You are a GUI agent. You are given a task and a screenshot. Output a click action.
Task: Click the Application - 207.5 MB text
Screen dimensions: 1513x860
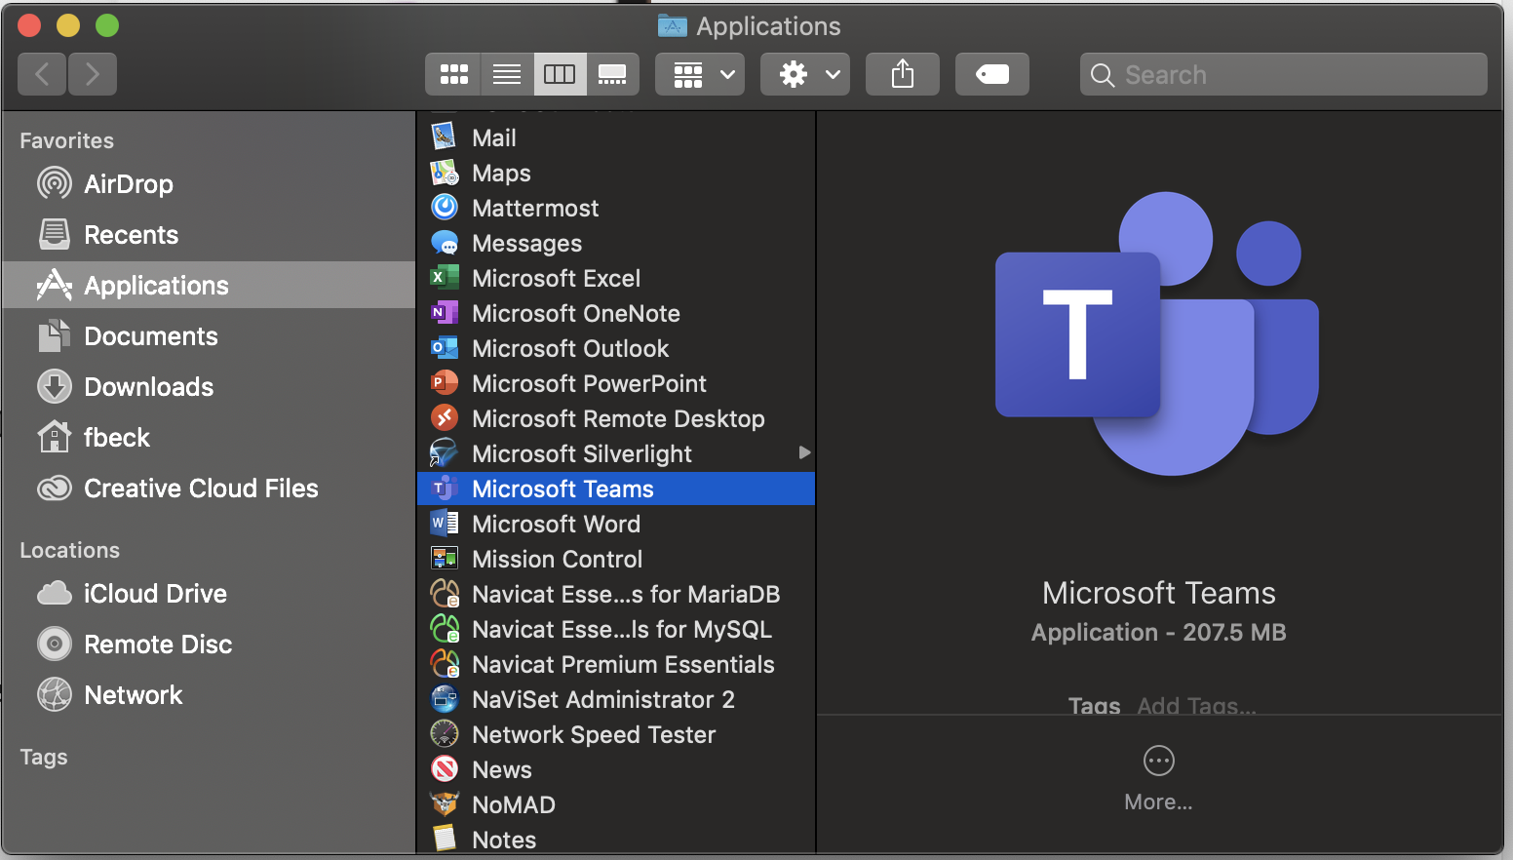point(1158,632)
